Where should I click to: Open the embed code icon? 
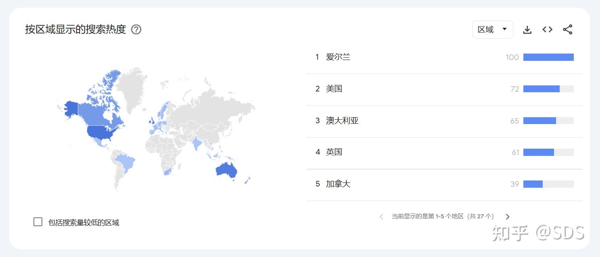coord(547,29)
